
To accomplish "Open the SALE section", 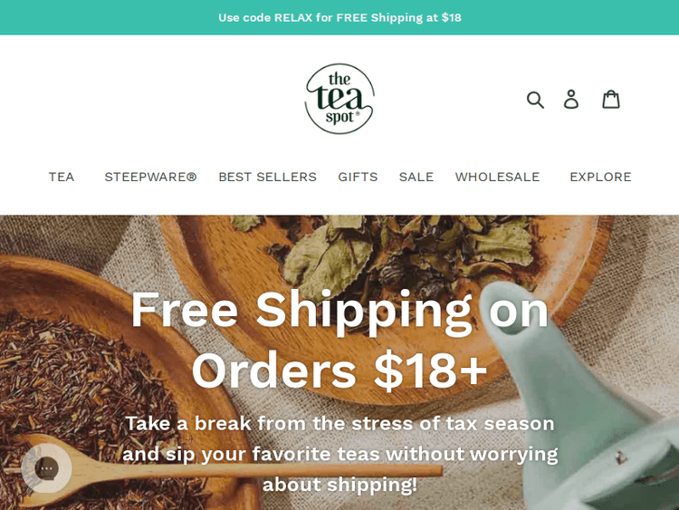I will click(416, 177).
